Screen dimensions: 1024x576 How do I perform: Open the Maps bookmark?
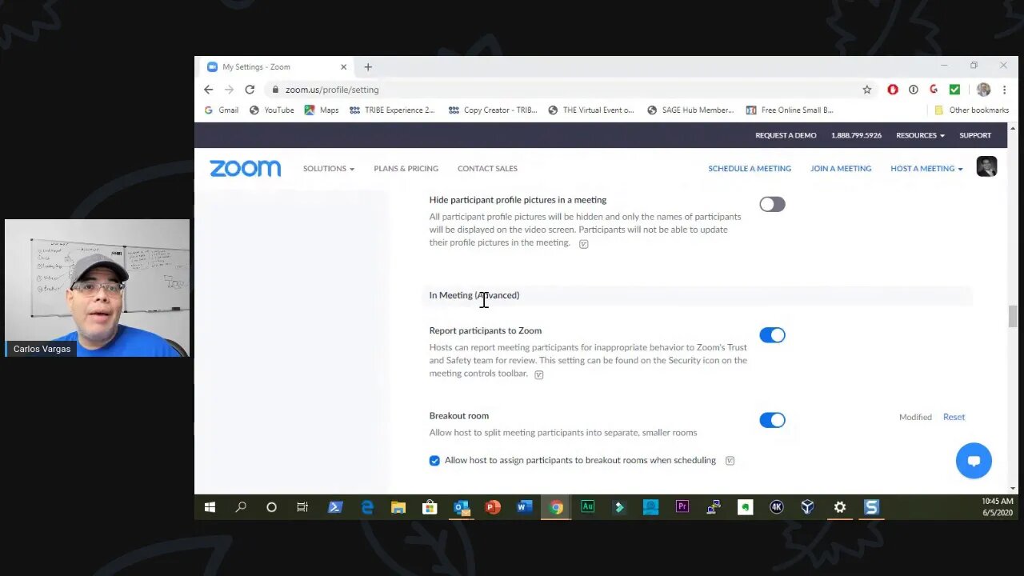click(322, 110)
